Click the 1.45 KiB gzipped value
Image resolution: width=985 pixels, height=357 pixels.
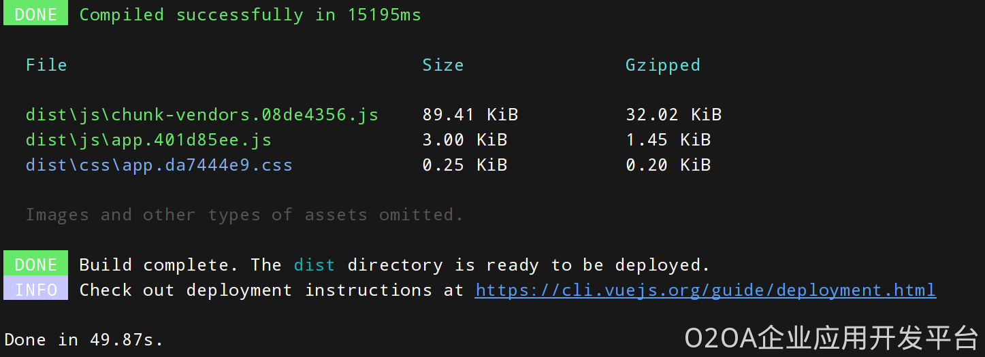(668, 140)
